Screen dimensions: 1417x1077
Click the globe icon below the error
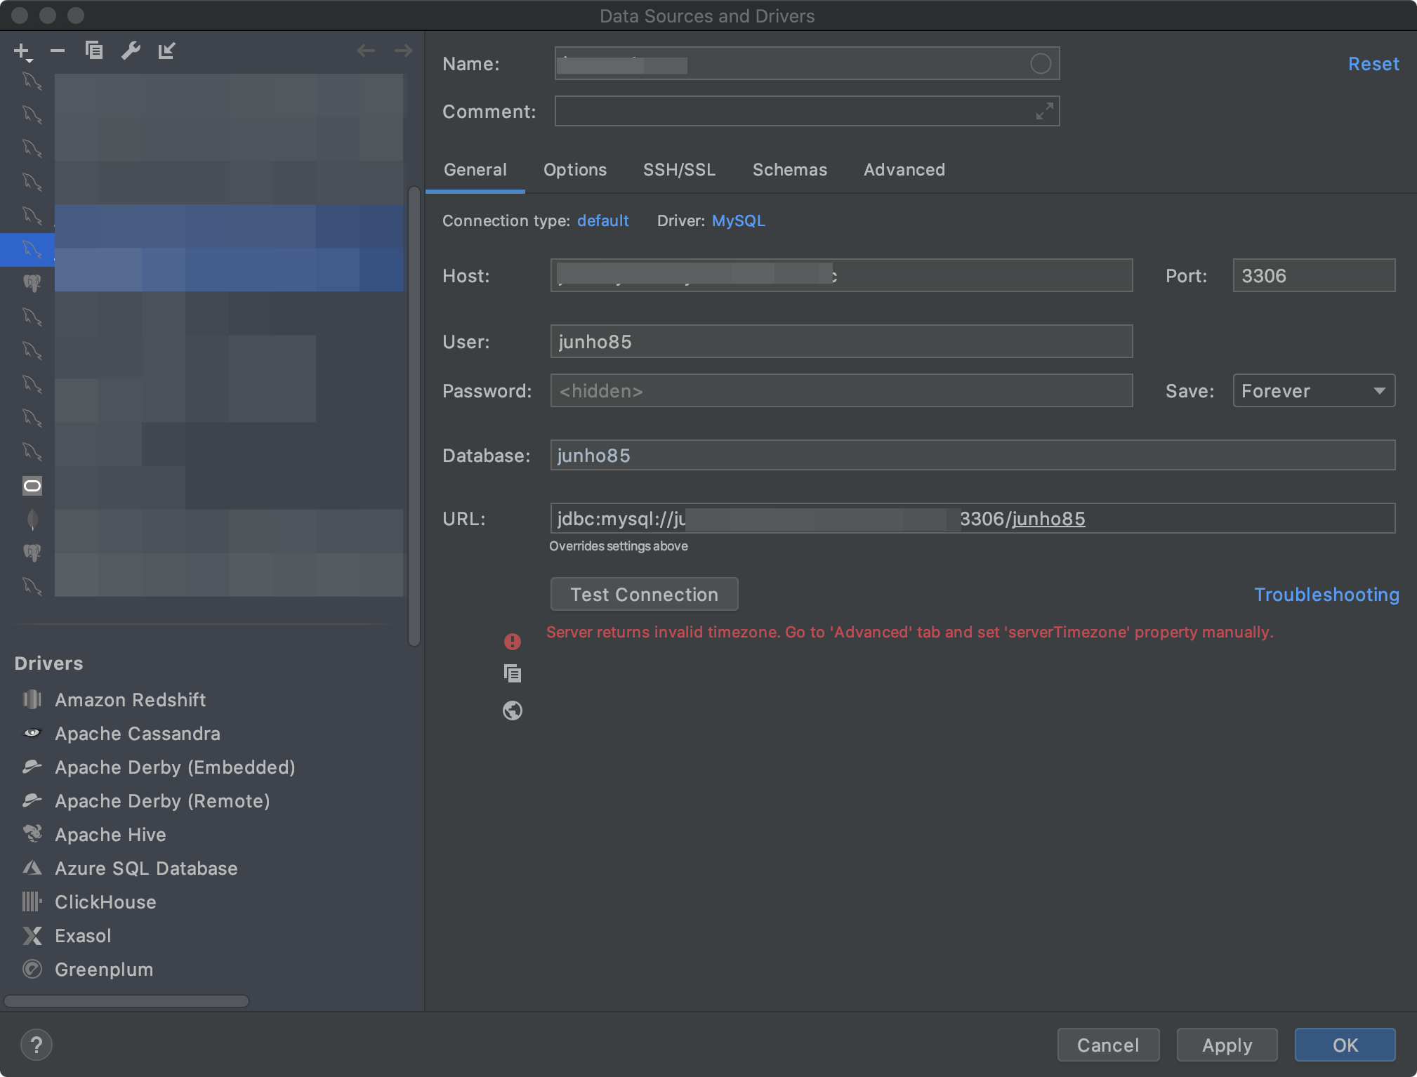(513, 711)
